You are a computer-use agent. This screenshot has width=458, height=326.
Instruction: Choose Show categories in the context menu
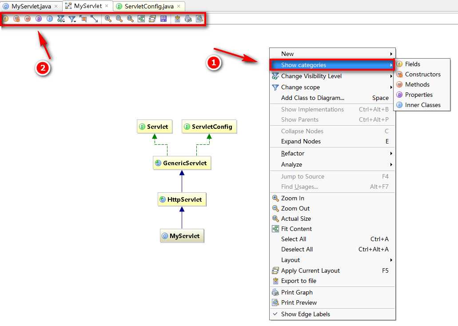coord(332,65)
